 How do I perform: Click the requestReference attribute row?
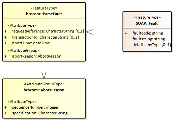[x=44, y=31]
